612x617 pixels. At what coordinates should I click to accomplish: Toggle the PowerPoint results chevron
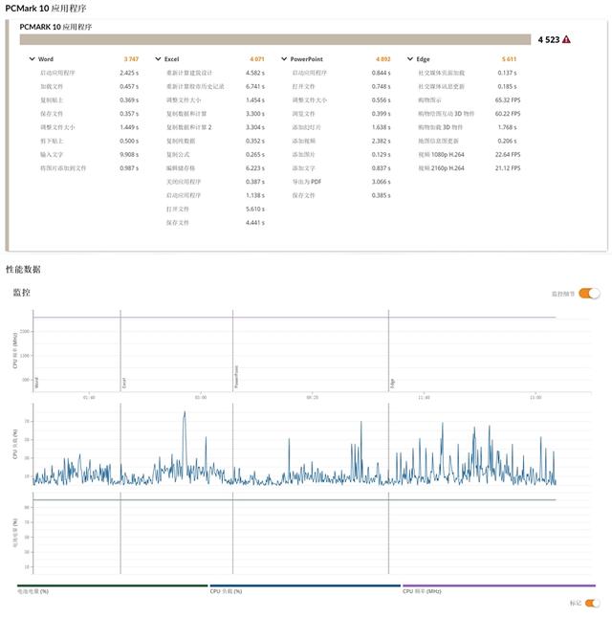click(x=284, y=59)
